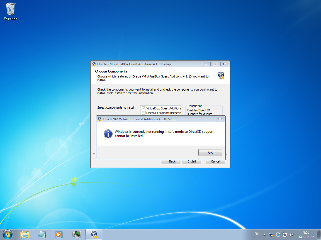Select the VirtualBox setup taskbar button

[x=94, y=234]
